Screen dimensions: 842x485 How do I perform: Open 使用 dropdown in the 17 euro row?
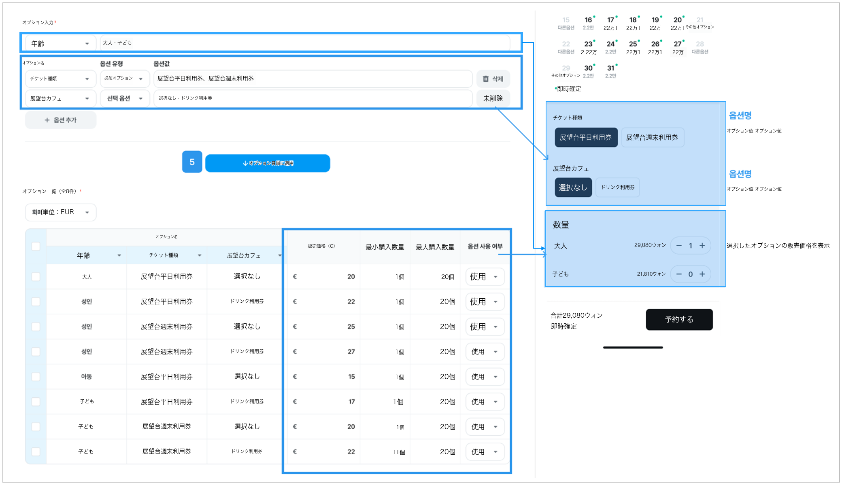tap(485, 402)
